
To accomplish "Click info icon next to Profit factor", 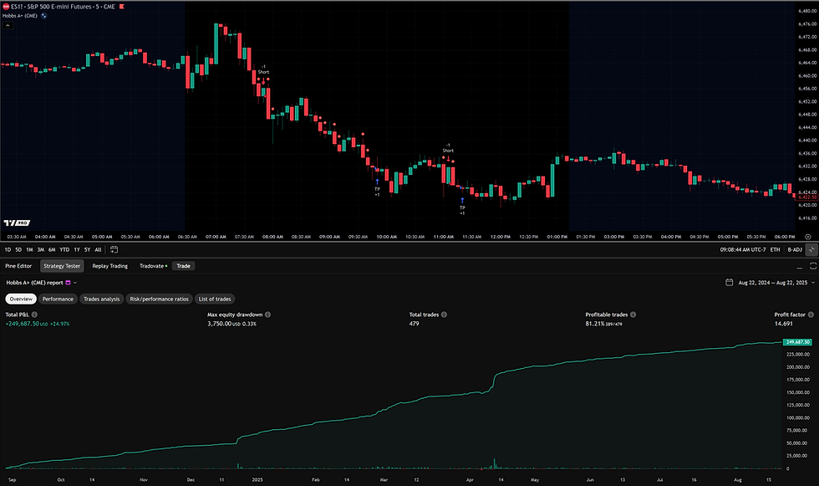I will click(x=811, y=315).
